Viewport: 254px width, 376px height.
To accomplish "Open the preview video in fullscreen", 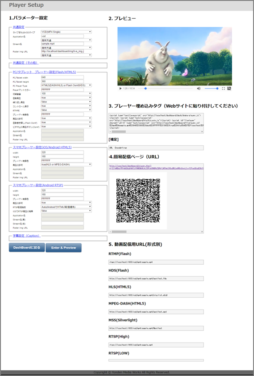I will tap(223, 89).
